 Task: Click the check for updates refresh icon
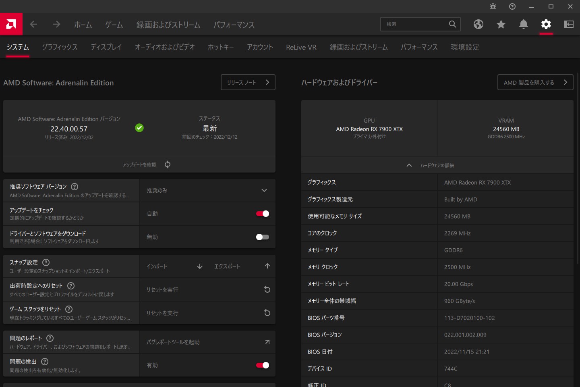click(x=168, y=164)
